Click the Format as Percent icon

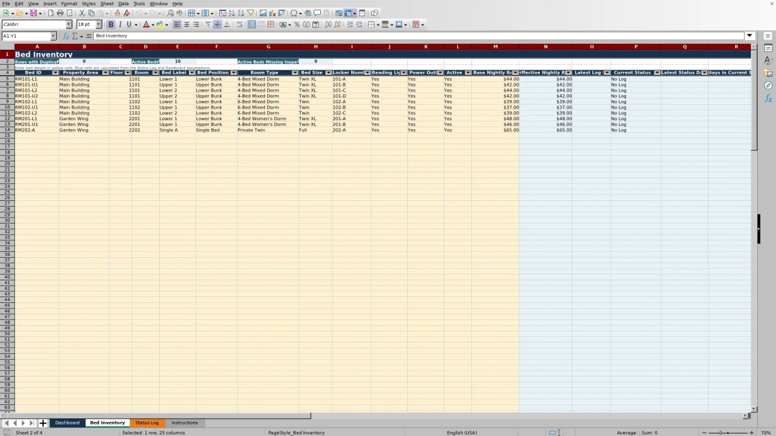point(297,25)
